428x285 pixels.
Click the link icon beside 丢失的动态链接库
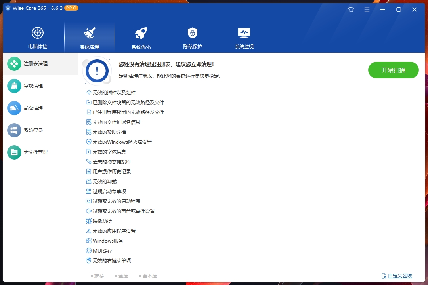89,162
